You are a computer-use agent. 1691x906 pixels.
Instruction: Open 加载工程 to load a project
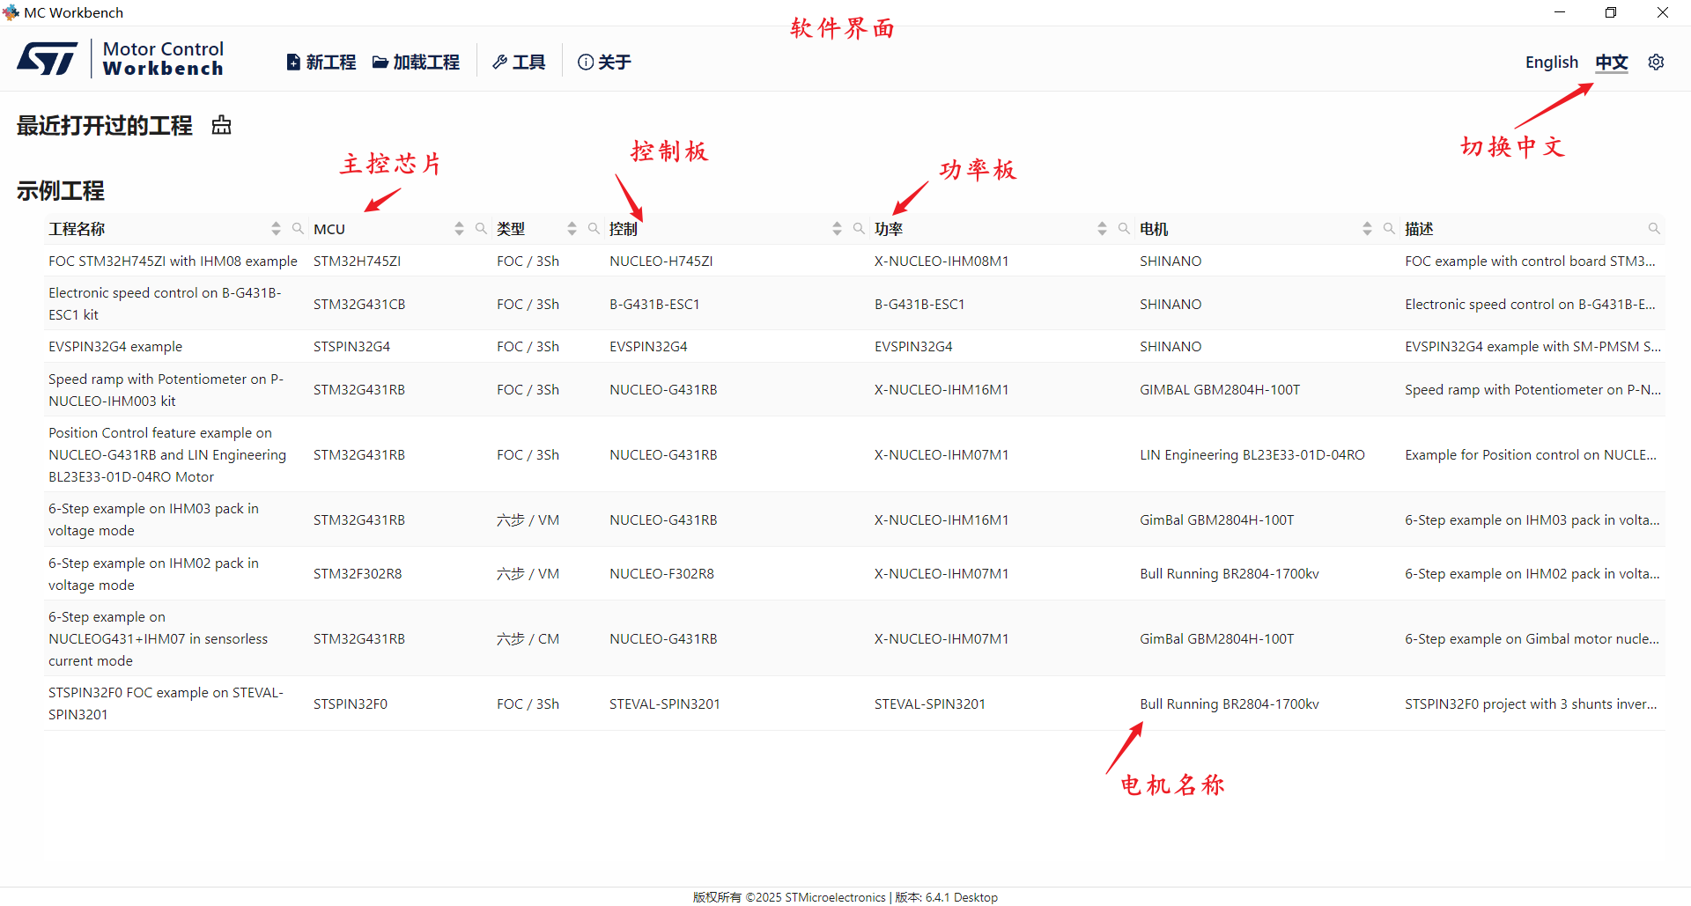coord(416,63)
